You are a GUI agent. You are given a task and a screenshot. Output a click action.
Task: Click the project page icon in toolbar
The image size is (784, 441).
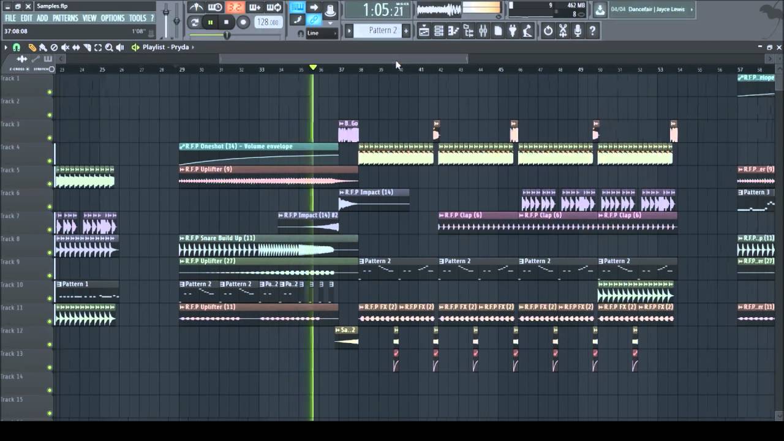[x=498, y=31]
